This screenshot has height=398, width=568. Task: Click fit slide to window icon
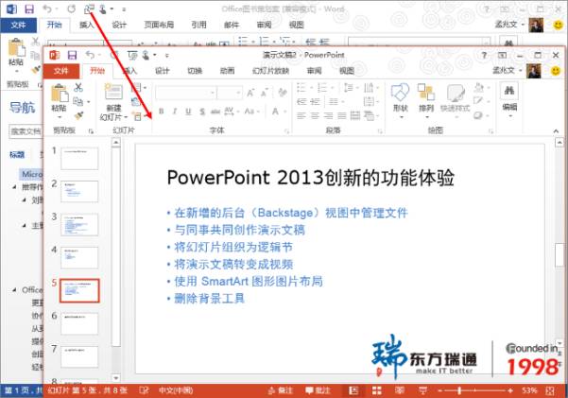[x=550, y=390]
